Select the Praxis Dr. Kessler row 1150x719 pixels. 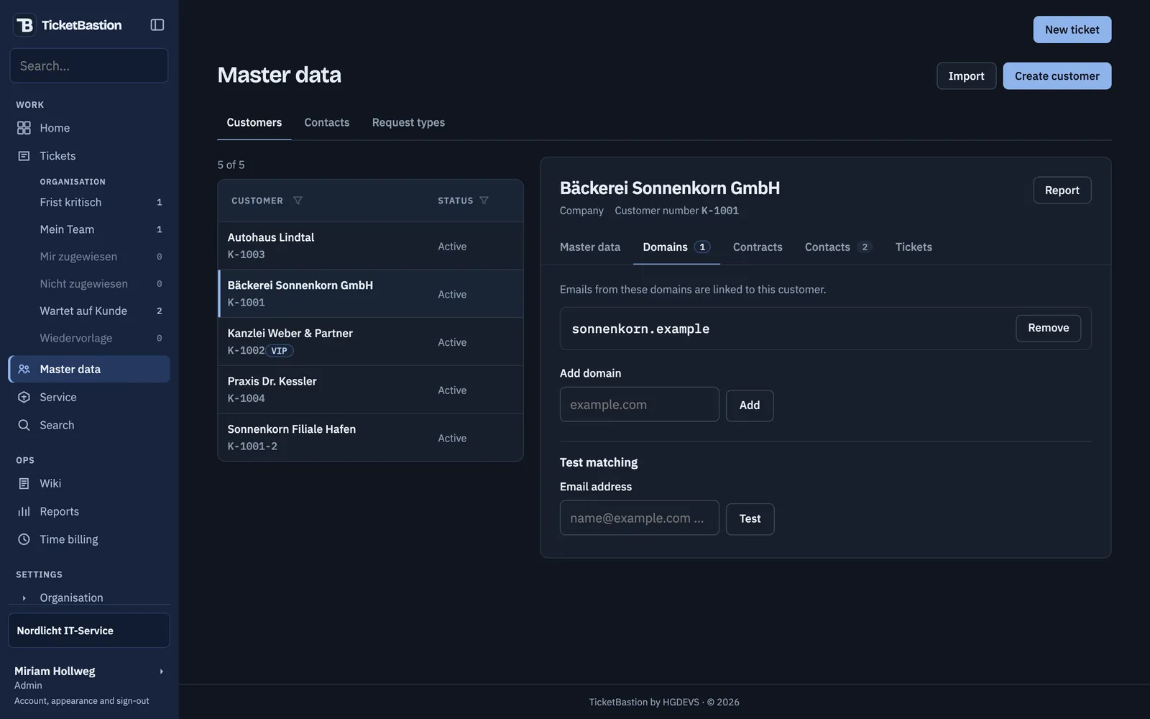click(371, 390)
